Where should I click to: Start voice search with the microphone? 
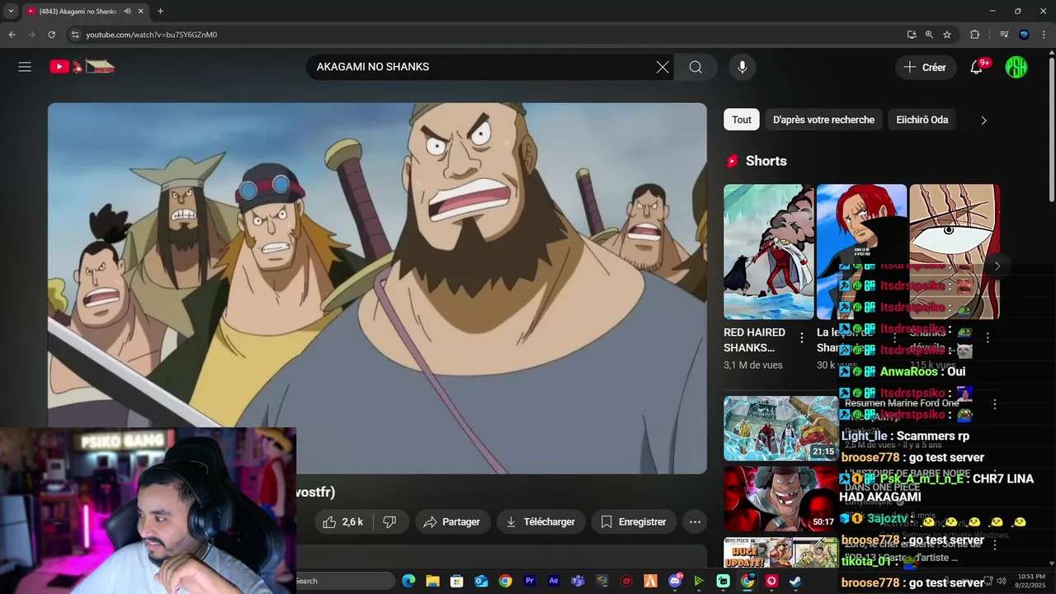pos(742,67)
